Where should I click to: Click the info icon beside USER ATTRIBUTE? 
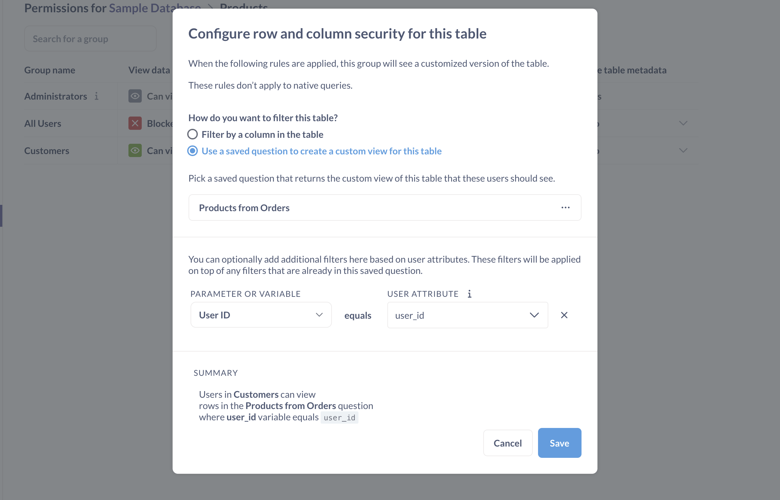469,293
